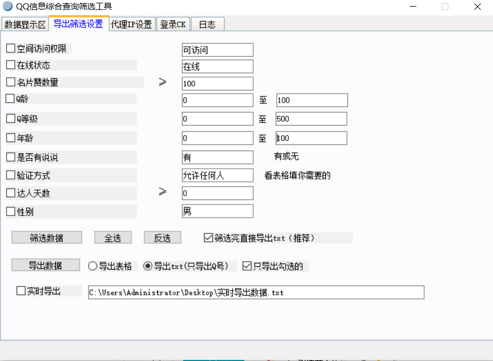The width and height of the screenshot is (493, 361).
Task: Toggle the Q等级 checkbox
Action: pyautogui.click(x=11, y=119)
